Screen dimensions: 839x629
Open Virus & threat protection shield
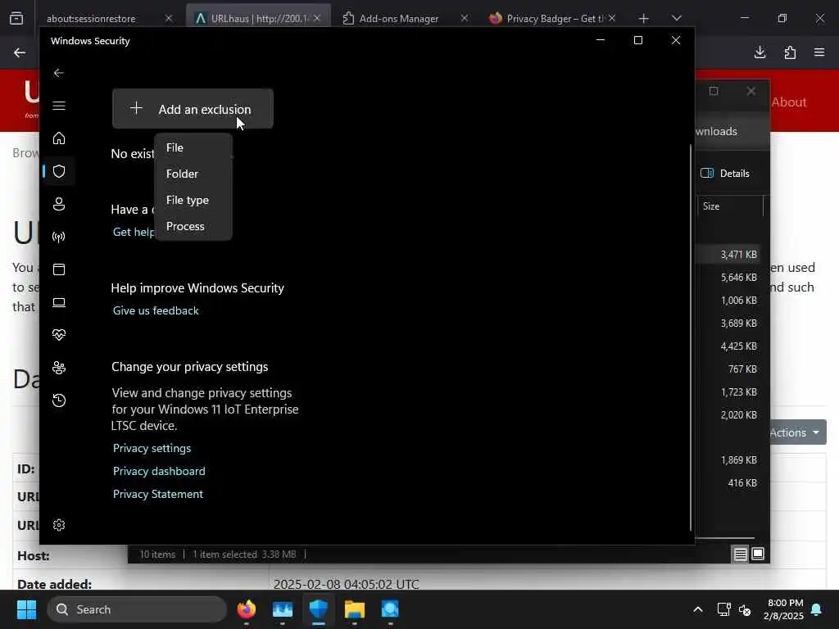click(59, 171)
